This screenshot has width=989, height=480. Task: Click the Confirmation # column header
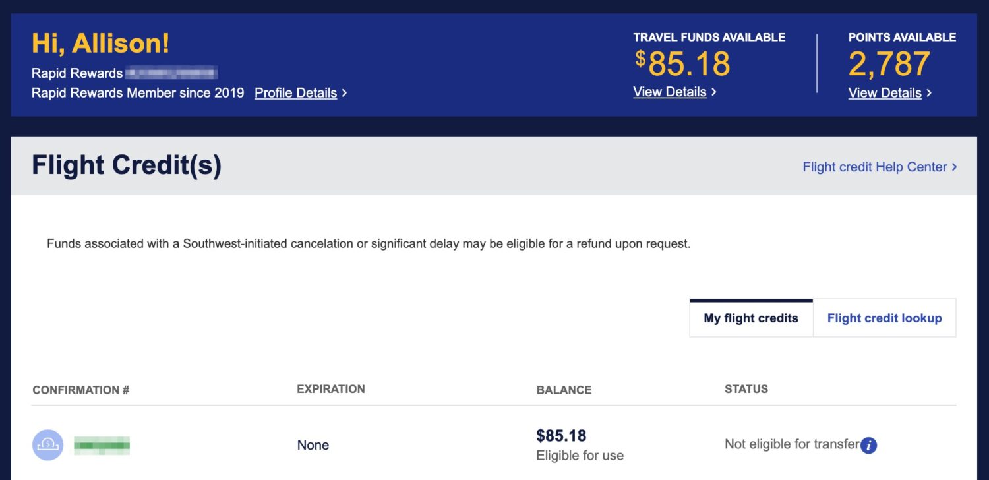pos(80,390)
